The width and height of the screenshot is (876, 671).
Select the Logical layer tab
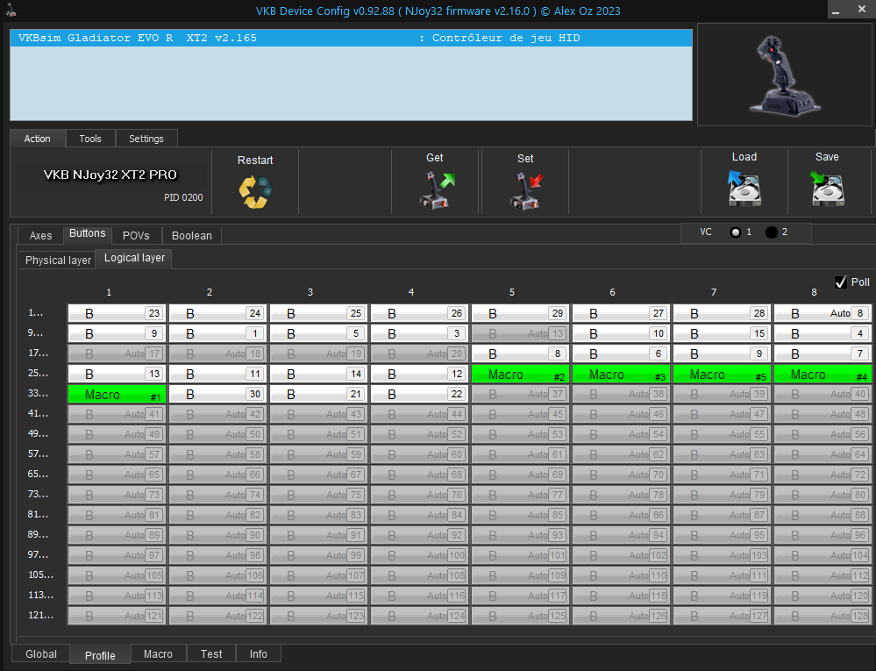[x=135, y=258]
